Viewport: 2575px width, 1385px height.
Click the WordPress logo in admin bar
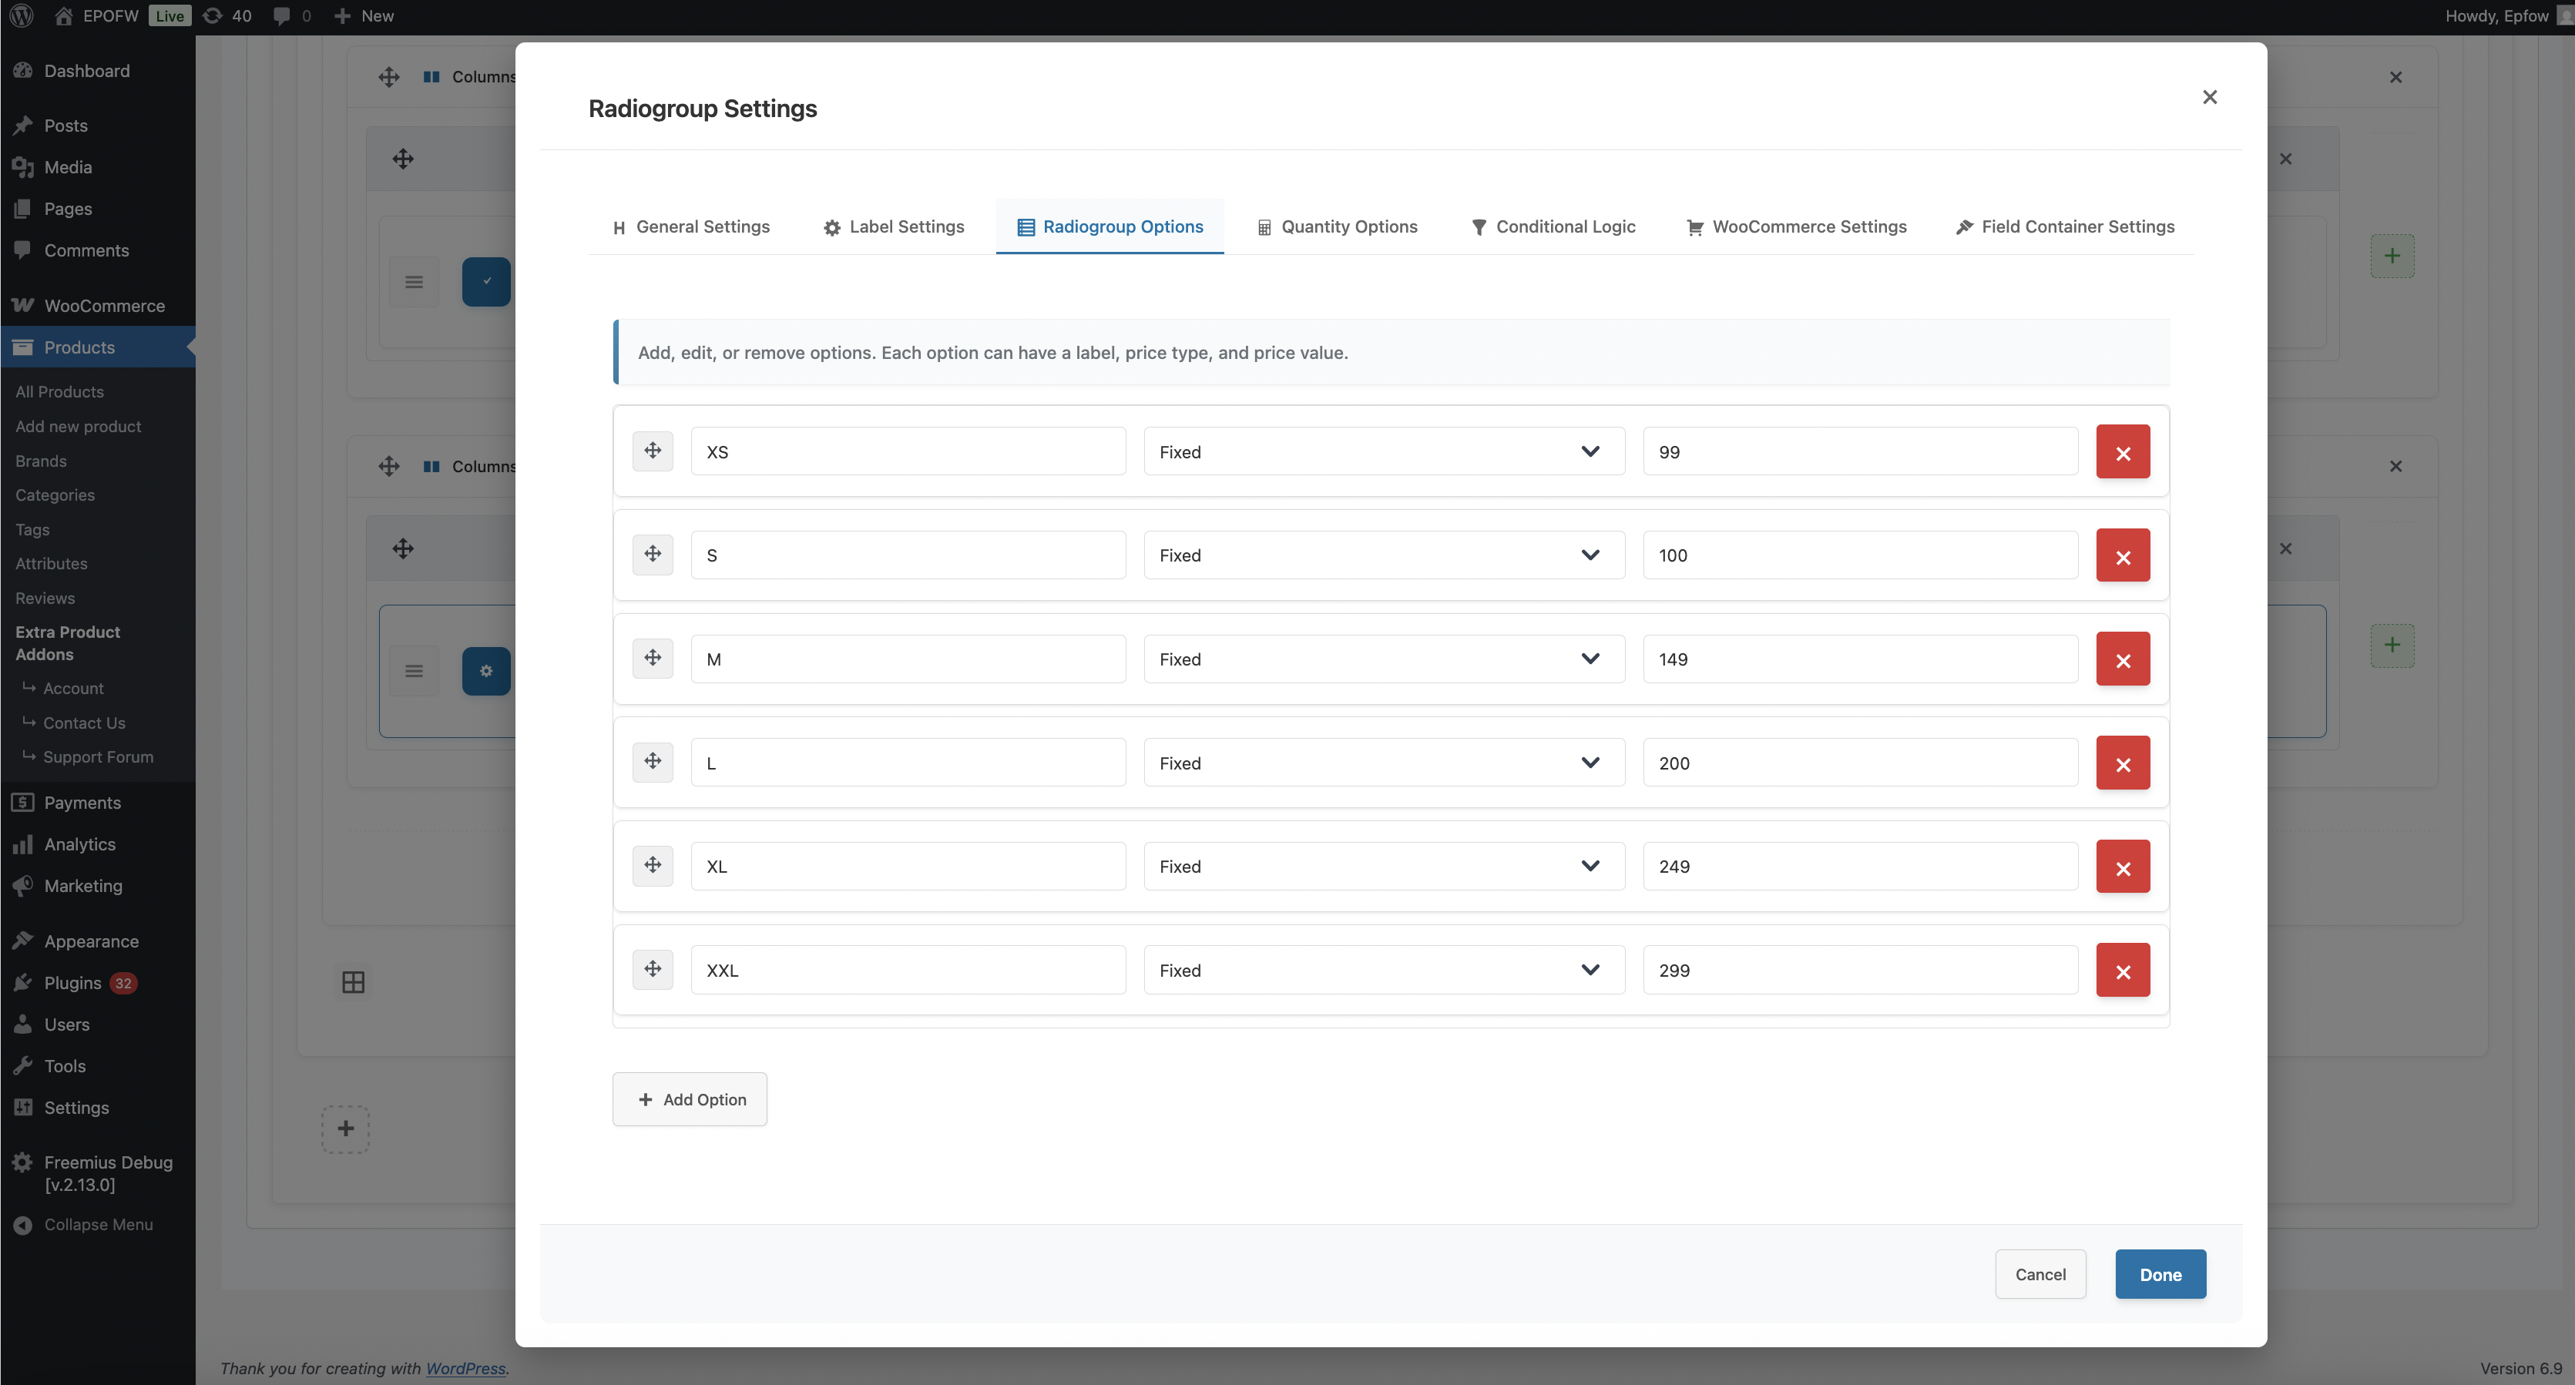point(21,16)
